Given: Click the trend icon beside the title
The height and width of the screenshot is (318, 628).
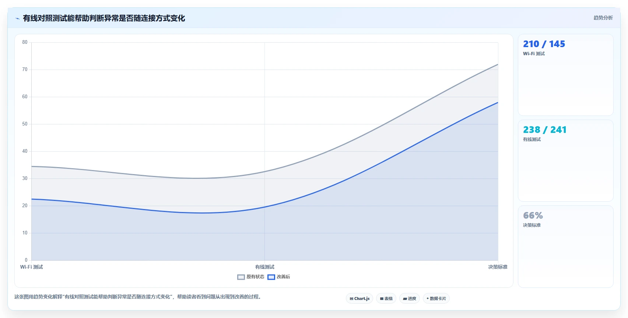Looking at the screenshot, I should click(x=17, y=18).
